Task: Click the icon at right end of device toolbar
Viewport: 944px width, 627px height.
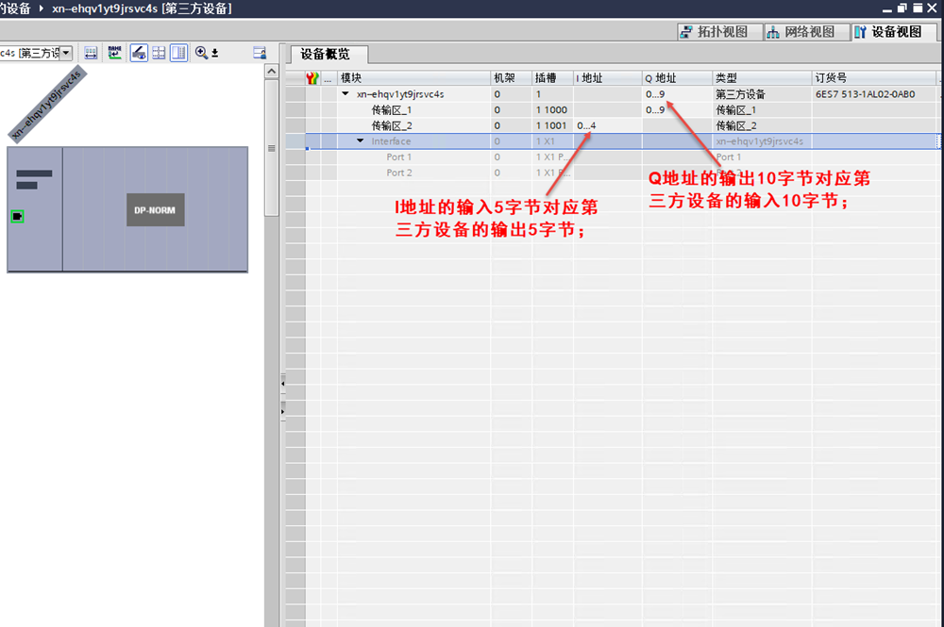Action: (260, 53)
